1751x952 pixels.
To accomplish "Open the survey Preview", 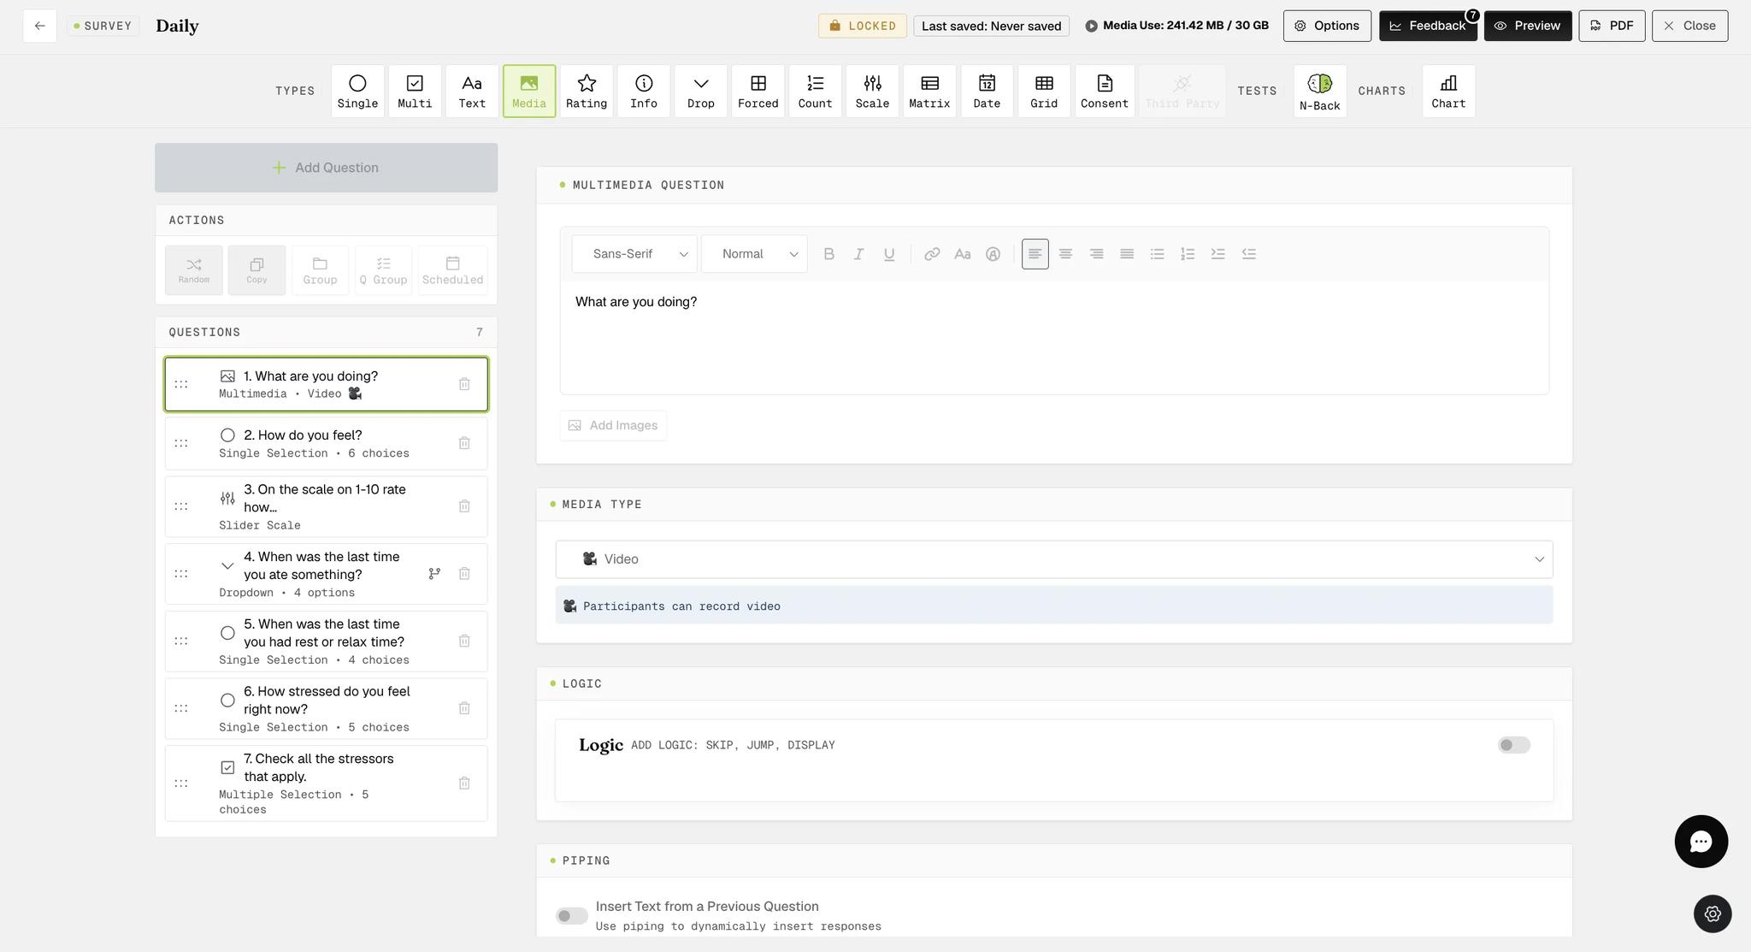I will [x=1528, y=26].
